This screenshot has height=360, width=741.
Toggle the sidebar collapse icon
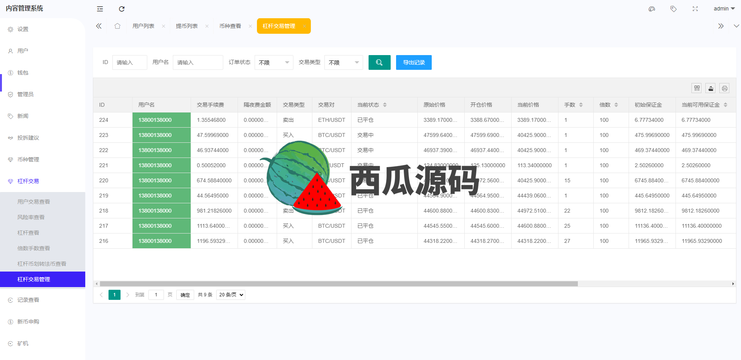click(100, 9)
